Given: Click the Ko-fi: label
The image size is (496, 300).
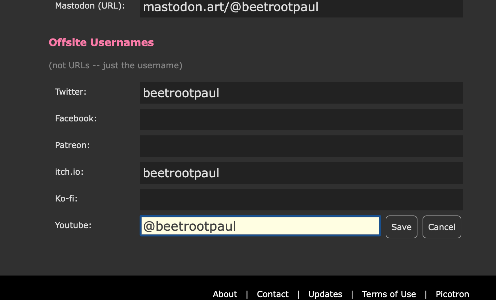Looking at the screenshot, I should pyautogui.click(x=66, y=199).
